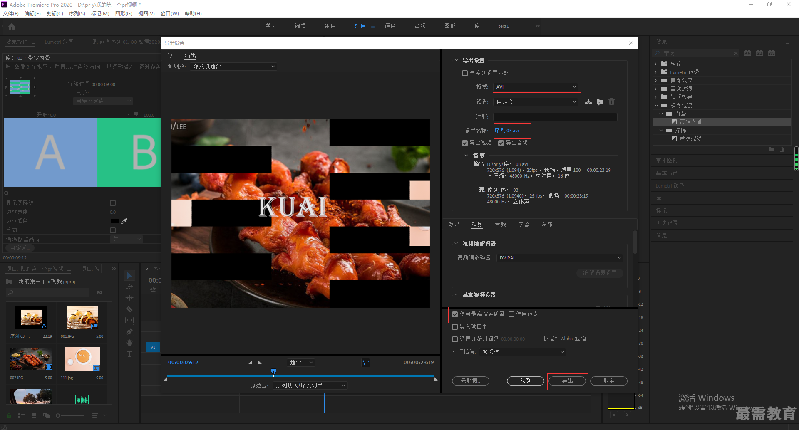Select the Type tool
This screenshot has height=430, width=799.
tap(129, 354)
